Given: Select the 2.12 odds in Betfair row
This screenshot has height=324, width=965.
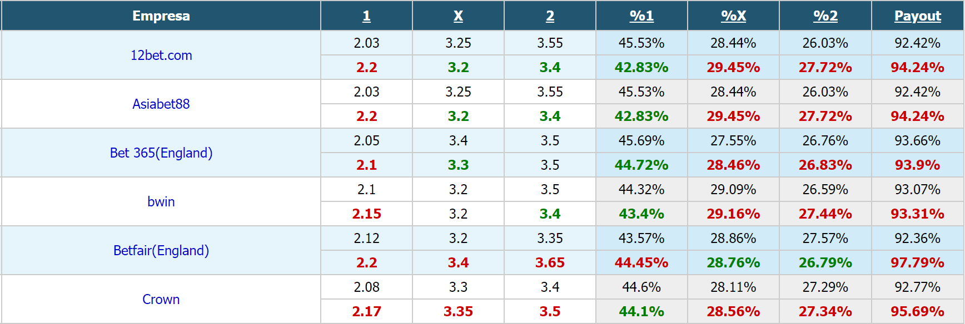Looking at the screenshot, I should [366, 239].
